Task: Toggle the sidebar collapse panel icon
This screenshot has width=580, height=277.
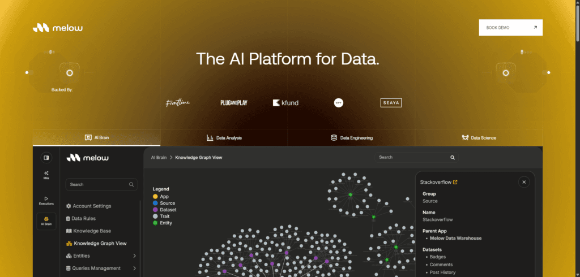Action: coord(46,157)
